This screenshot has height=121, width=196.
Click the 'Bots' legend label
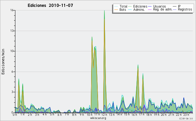123,9
